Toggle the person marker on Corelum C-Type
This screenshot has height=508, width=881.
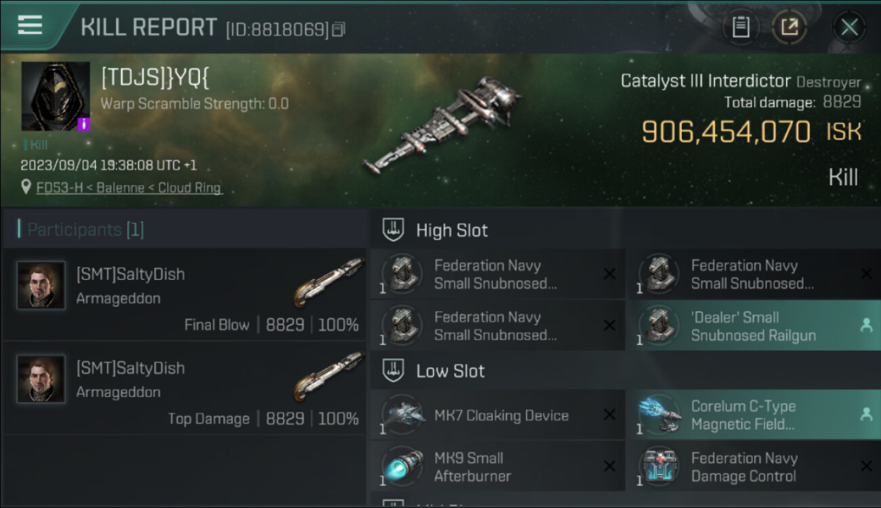pyautogui.click(x=866, y=415)
